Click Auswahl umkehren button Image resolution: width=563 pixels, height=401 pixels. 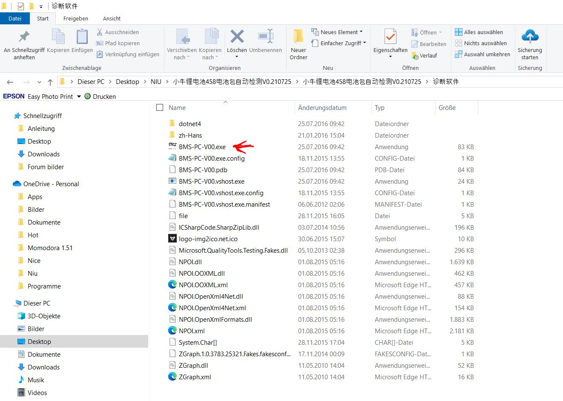(483, 54)
